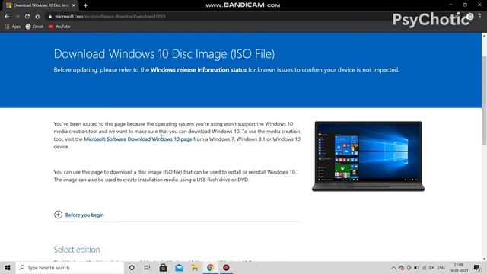487x274 pixels.
Task: Open the clock and date flyout
Action: click(x=458, y=267)
